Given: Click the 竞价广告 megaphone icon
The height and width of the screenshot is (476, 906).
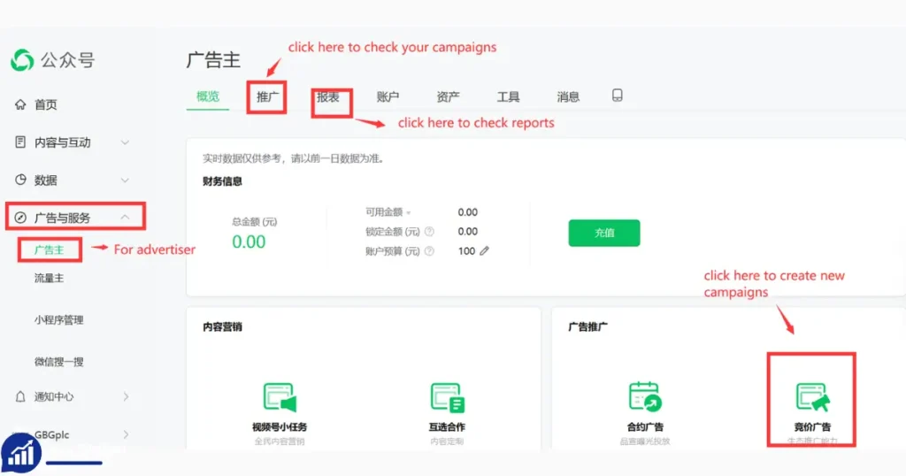Looking at the screenshot, I should pyautogui.click(x=812, y=397).
